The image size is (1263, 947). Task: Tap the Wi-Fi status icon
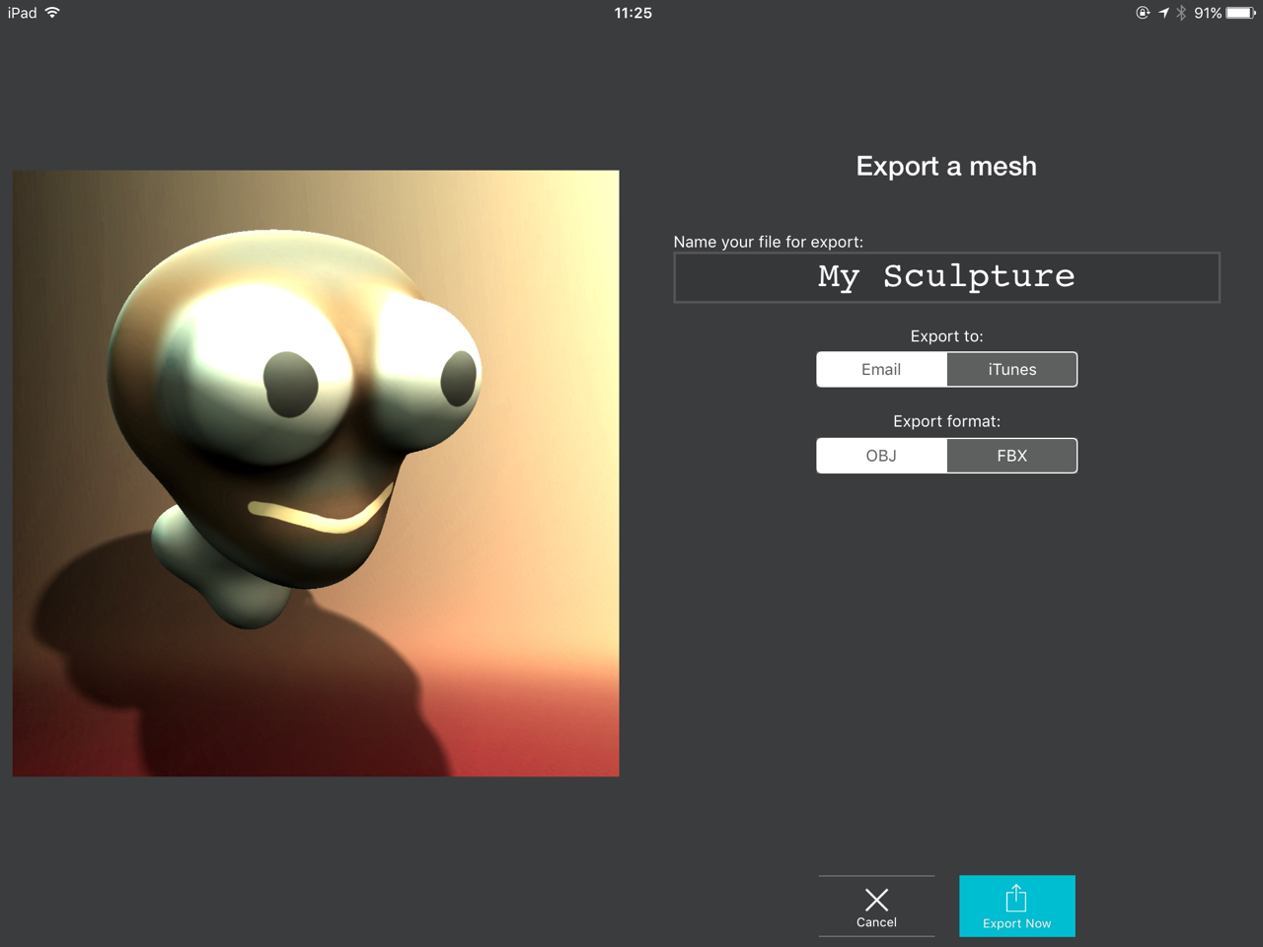pyautogui.click(x=52, y=13)
